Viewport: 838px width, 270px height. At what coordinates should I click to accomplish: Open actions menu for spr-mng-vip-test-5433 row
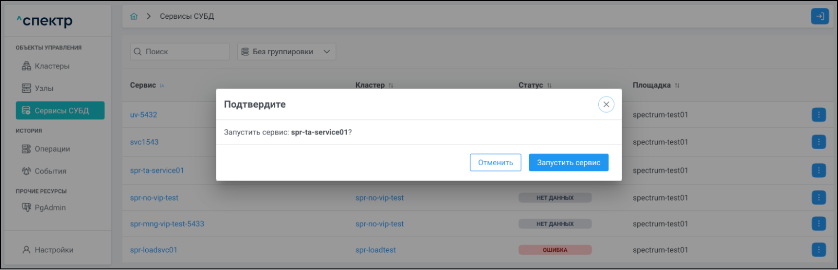[x=819, y=224]
